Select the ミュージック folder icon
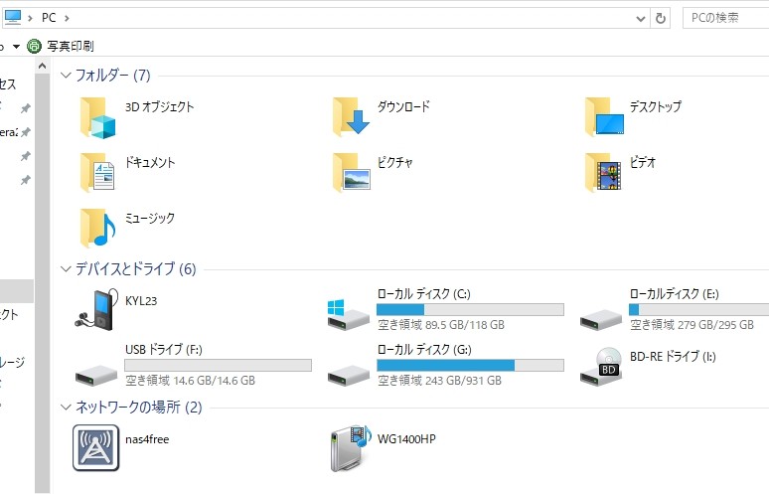This screenshot has height=494, width=769. click(x=97, y=228)
